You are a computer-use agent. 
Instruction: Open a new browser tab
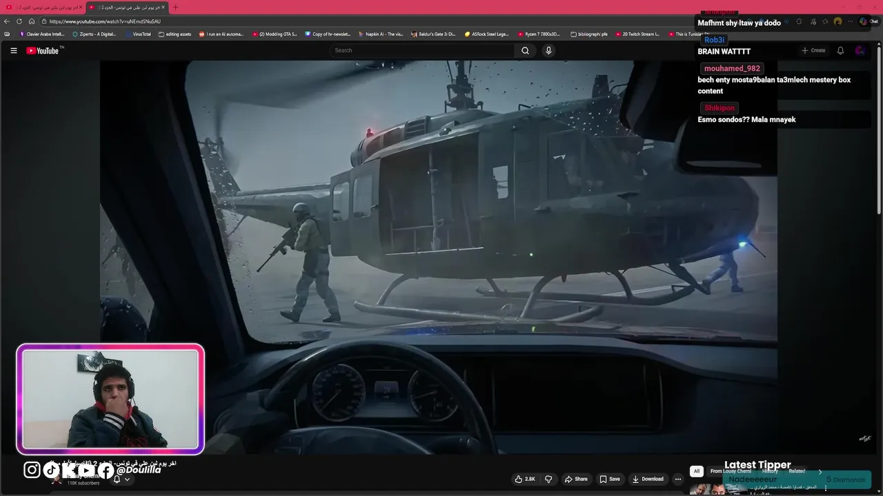(x=175, y=7)
